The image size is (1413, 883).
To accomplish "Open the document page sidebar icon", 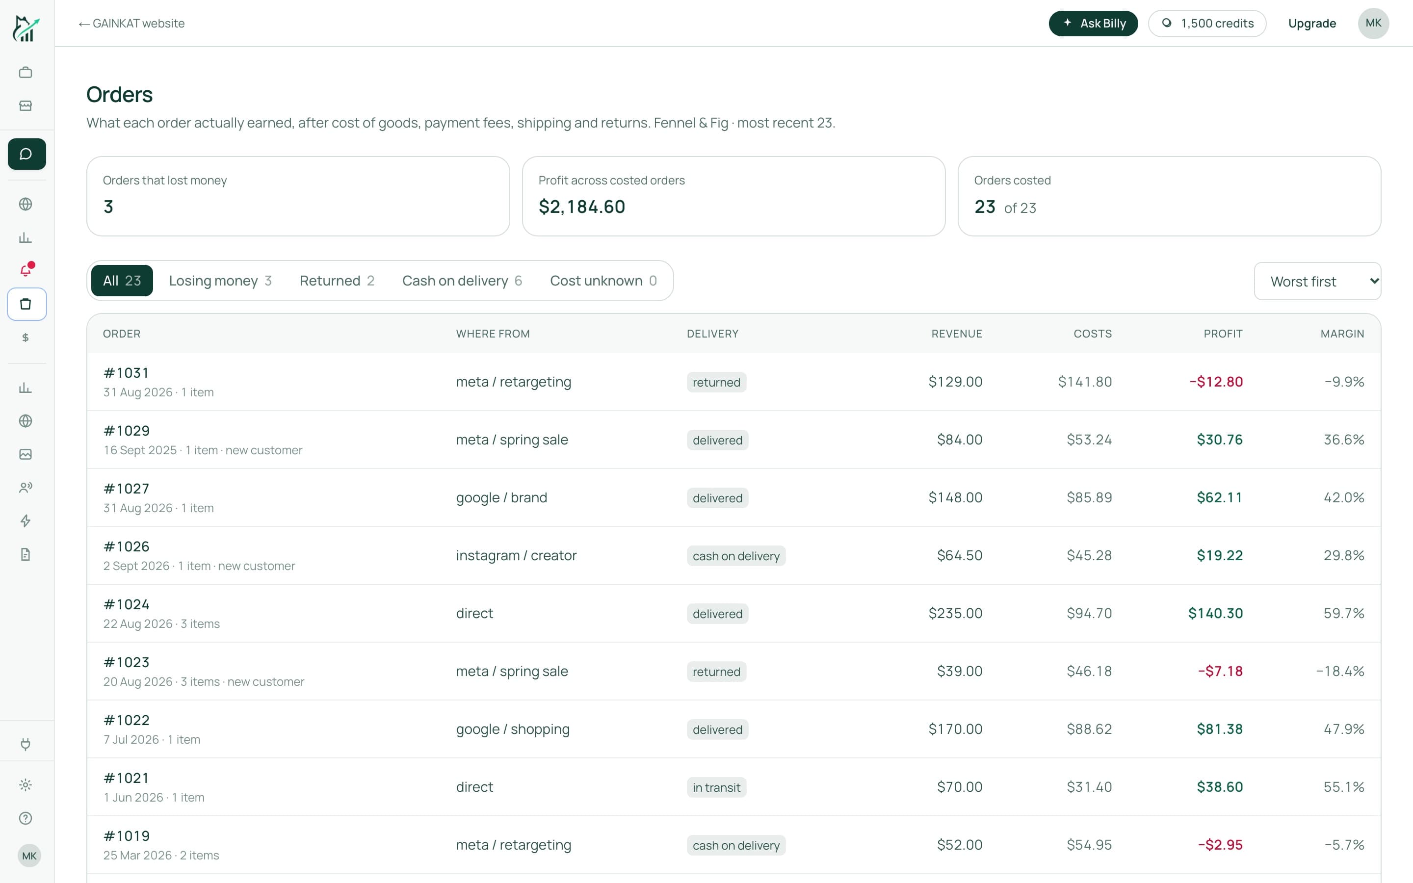I will [x=26, y=554].
